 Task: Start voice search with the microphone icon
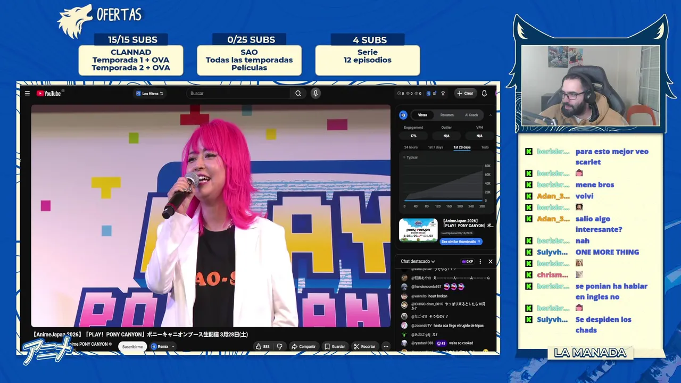[x=315, y=93]
